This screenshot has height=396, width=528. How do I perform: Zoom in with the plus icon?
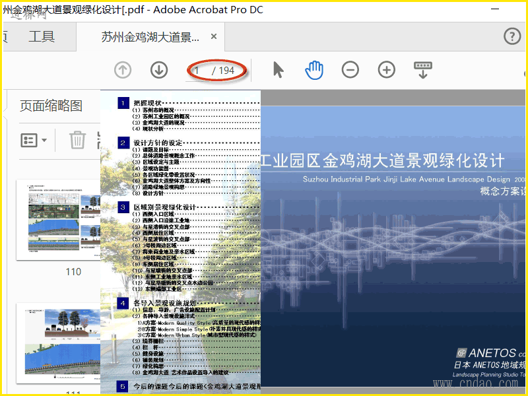(387, 70)
